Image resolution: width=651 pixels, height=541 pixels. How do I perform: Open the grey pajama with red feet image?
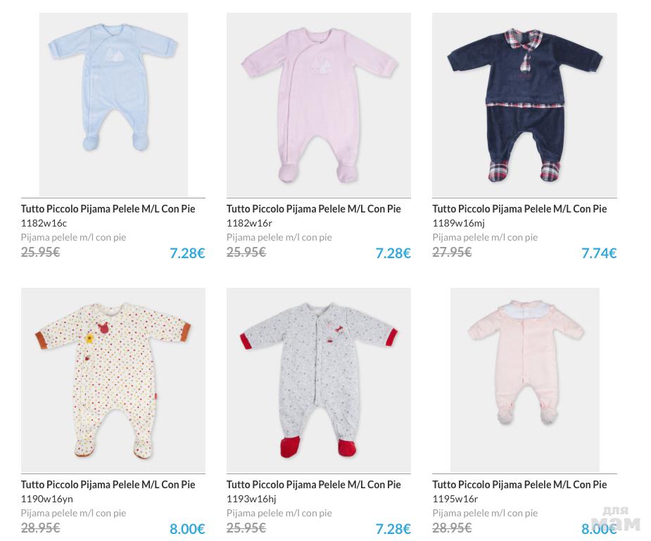point(318,380)
